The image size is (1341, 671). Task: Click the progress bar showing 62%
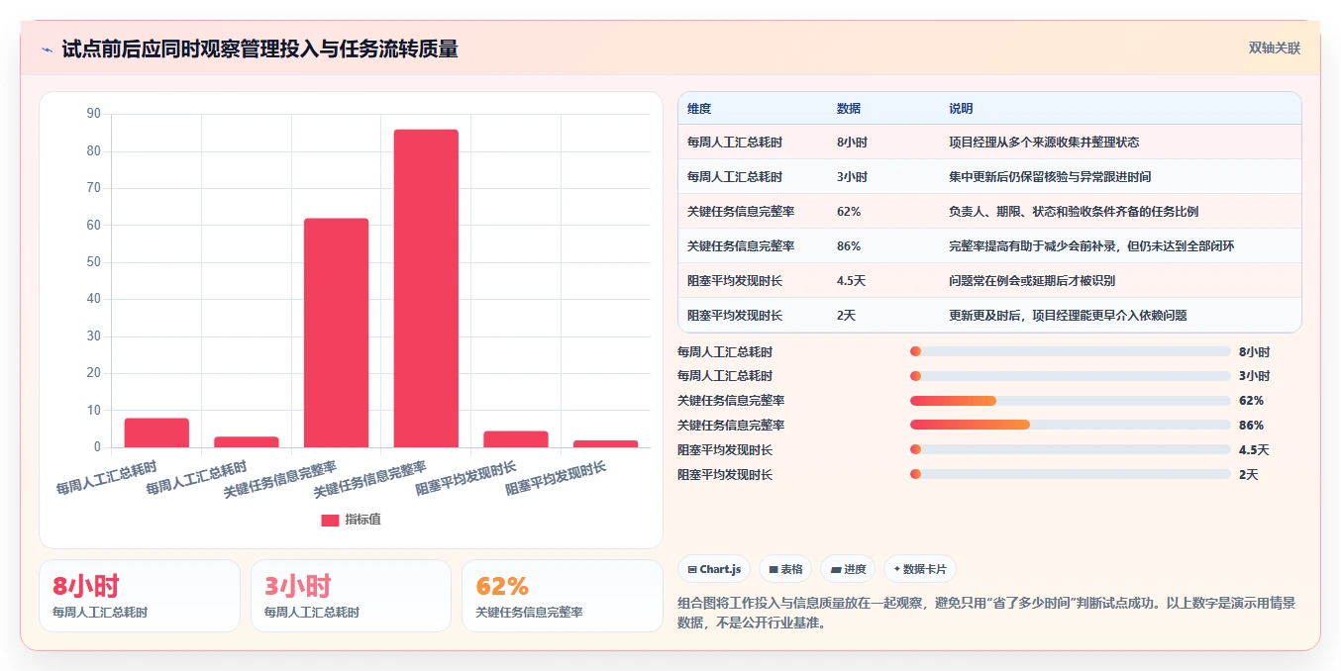click(1070, 401)
